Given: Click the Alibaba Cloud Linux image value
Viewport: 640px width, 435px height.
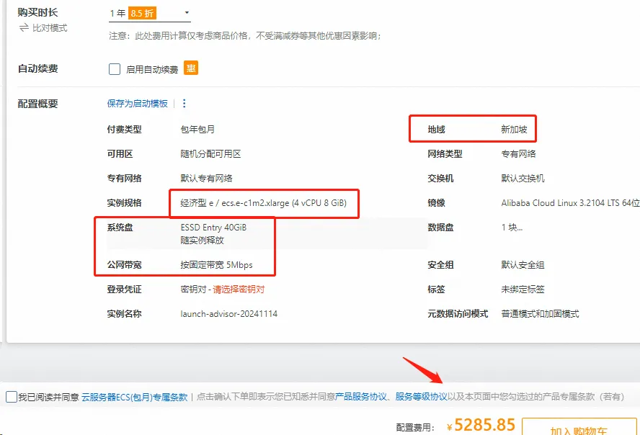Looking at the screenshot, I should (x=570, y=203).
